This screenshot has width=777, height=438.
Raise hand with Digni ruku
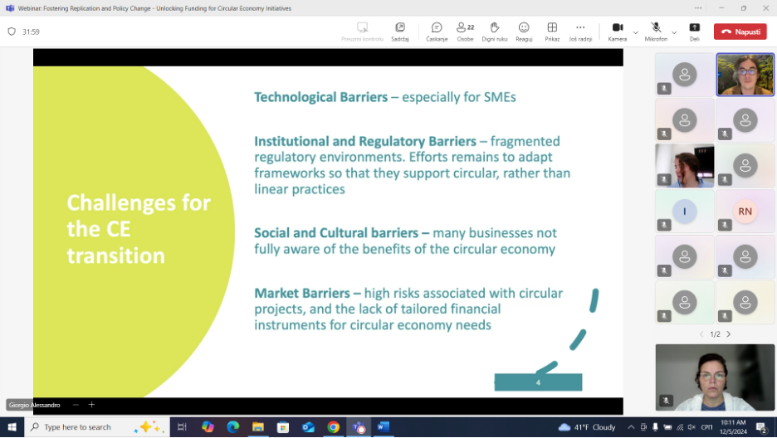click(x=495, y=31)
